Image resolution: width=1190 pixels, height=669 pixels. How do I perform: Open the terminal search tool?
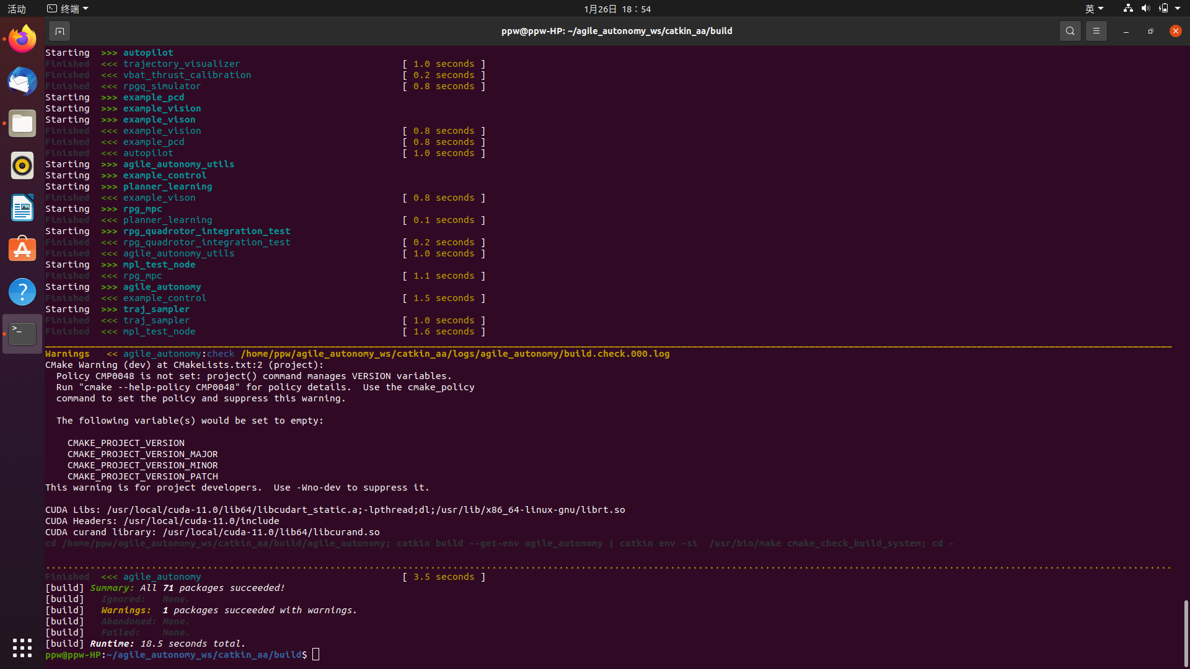pyautogui.click(x=1070, y=31)
